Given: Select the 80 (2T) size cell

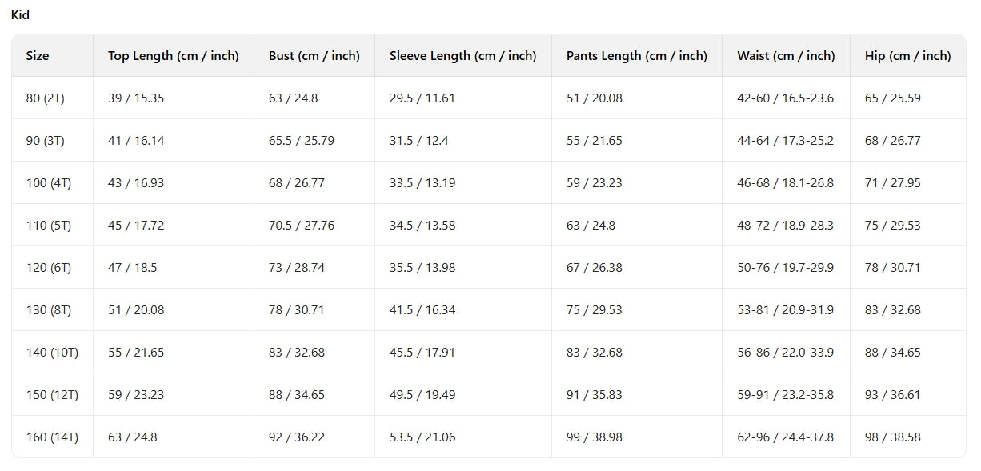Looking at the screenshot, I should point(45,98).
